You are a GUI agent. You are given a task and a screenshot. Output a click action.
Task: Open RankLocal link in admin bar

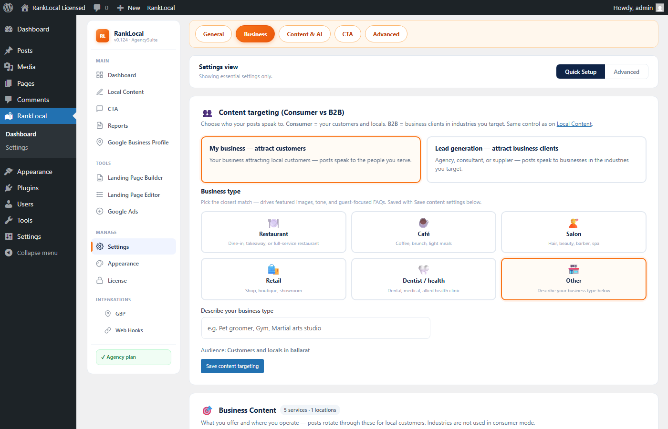[x=161, y=8]
